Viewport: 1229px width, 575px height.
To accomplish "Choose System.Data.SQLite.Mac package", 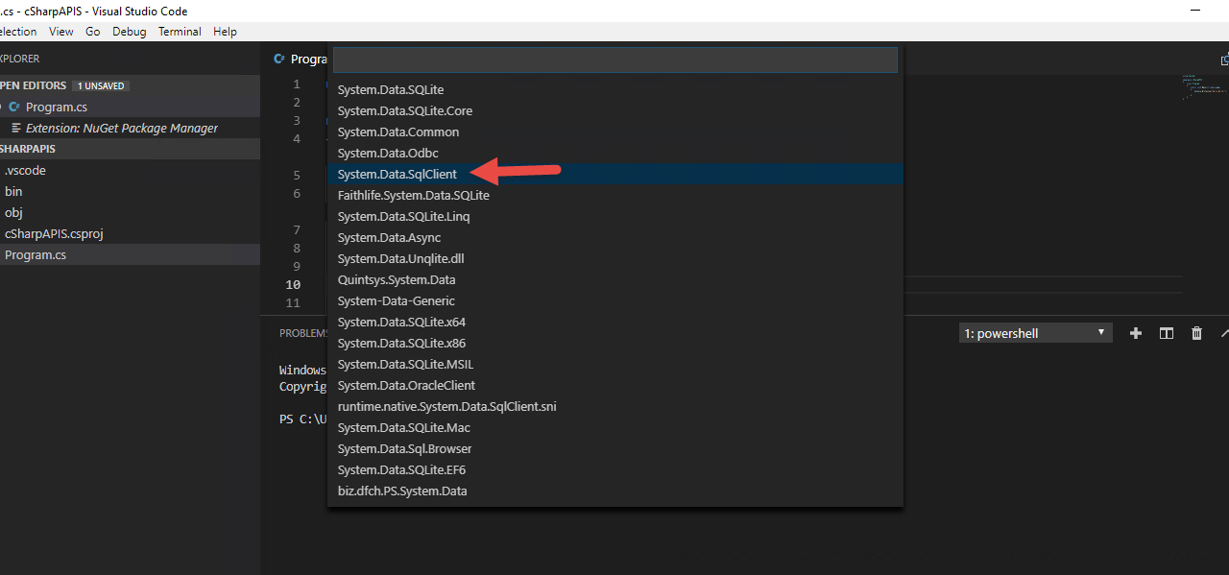I will pos(614,427).
